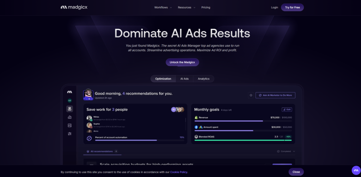
Task: Click the Unlock the Madgicx button
Action: pos(182,62)
